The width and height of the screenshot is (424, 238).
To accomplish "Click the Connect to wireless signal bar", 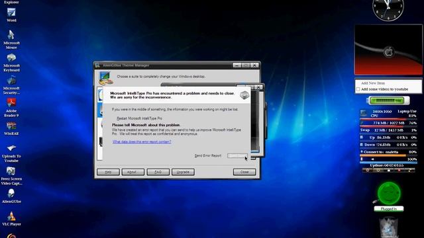I will coord(388,155).
